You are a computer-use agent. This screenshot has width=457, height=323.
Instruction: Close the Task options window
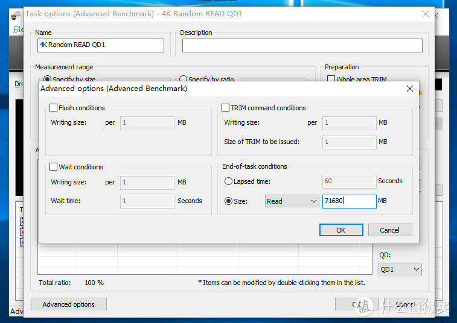427,14
